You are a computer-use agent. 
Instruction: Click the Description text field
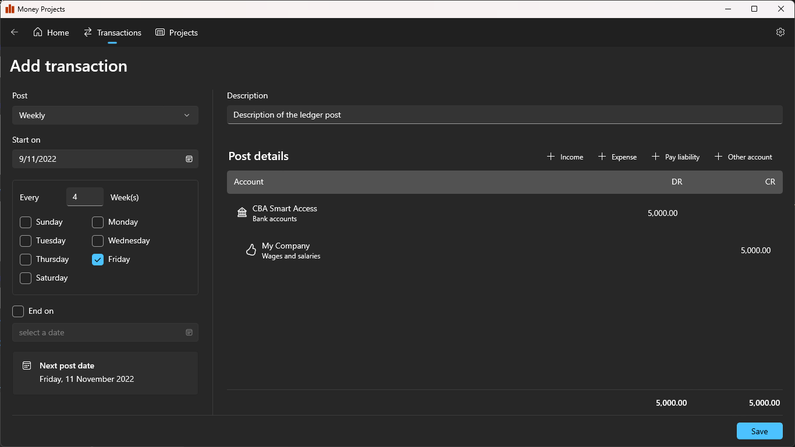click(504, 115)
